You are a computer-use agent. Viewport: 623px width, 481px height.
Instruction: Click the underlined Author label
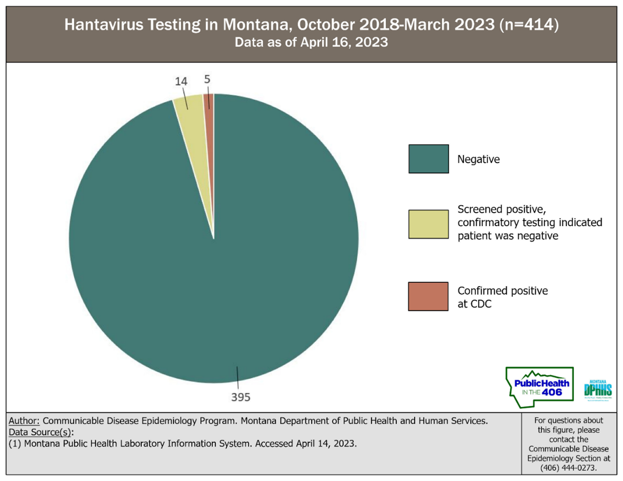click(24, 421)
